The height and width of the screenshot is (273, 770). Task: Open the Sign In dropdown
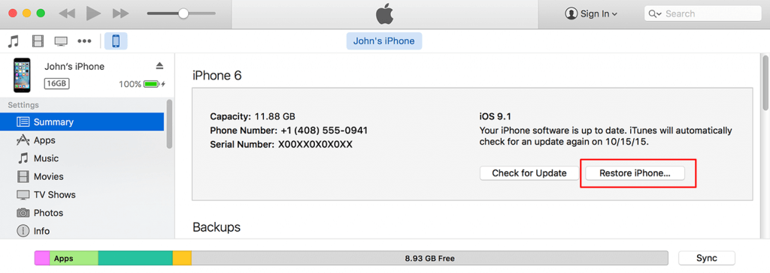591,14
